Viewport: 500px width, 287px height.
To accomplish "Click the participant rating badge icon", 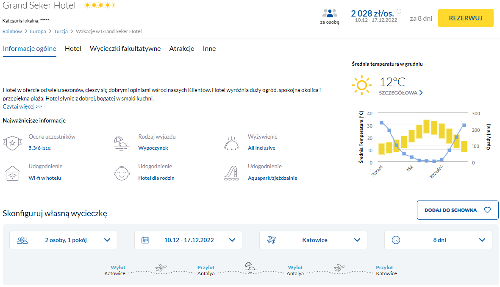I will tap(11, 143).
